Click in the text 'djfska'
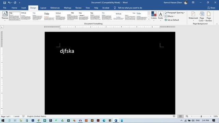Image resolution: width=219 pixels, height=123 pixels. click(x=67, y=51)
